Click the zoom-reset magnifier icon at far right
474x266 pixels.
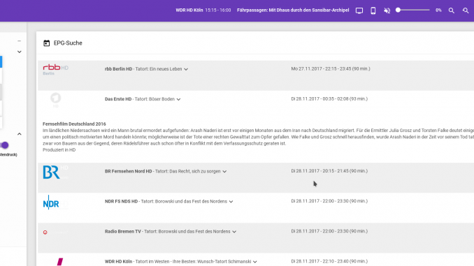click(x=466, y=10)
